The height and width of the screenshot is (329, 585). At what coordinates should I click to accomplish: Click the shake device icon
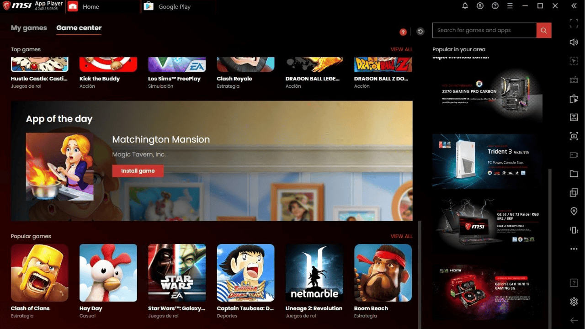click(574, 230)
